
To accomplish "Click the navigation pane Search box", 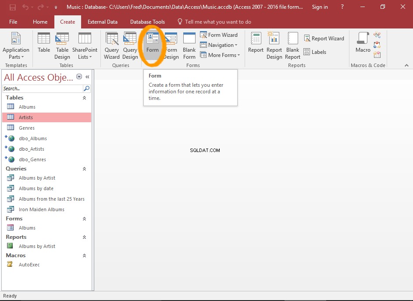I will (x=43, y=89).
